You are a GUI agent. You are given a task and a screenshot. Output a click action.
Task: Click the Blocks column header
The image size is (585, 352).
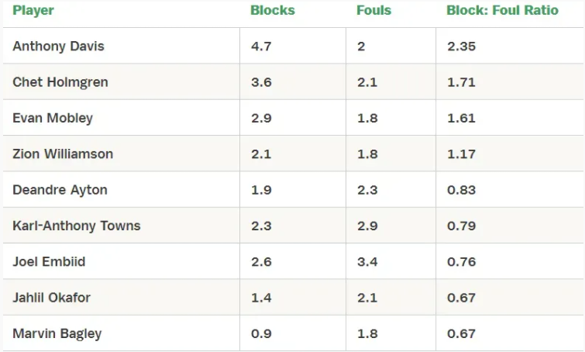[x=272, y=10]
